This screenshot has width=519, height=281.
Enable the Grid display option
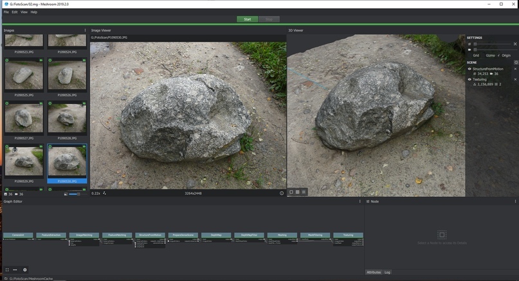tap(475, 56)
